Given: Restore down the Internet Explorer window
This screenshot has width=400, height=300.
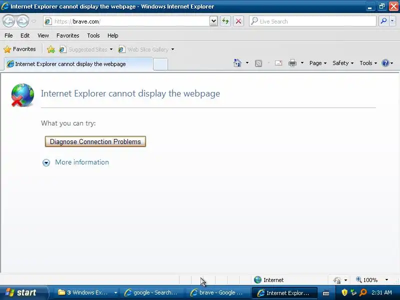Looking at the screenshot, I should [x=381, y=6].
